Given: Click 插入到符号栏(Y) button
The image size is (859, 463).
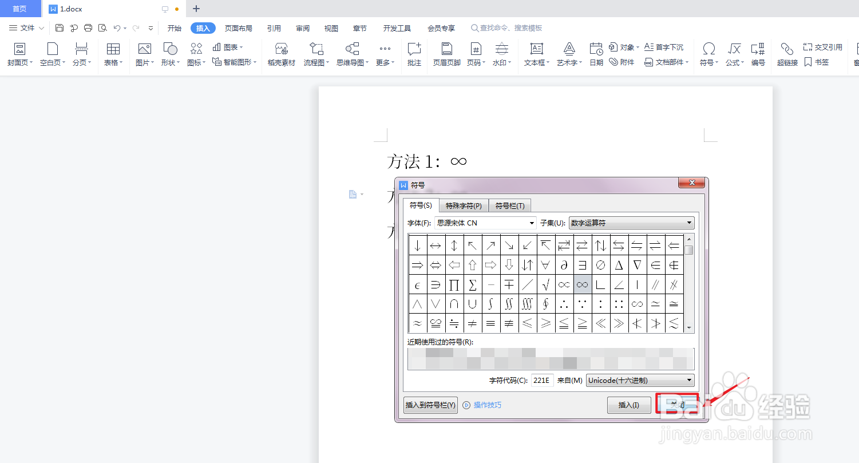Looking at the screenshot, I should pyautogui.click(x=430, y=405).
